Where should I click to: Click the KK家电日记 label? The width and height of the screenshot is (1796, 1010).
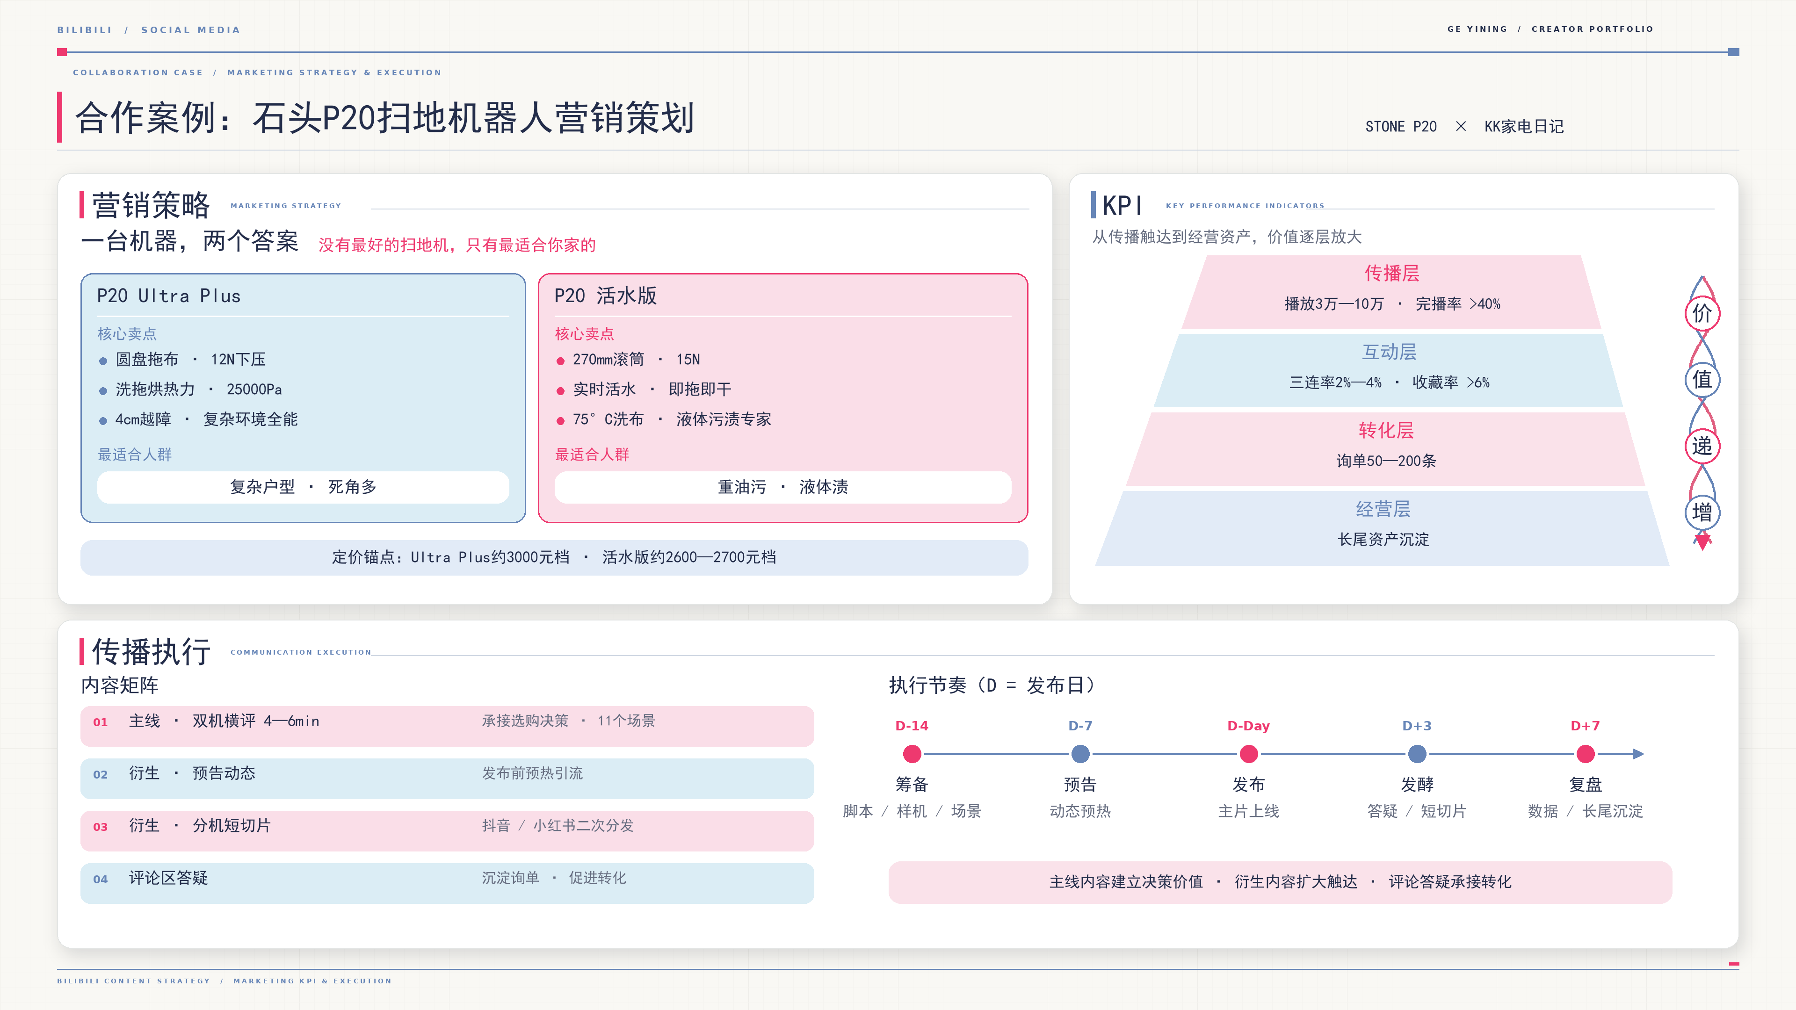pyautogui.click(x=1524, y=126)
